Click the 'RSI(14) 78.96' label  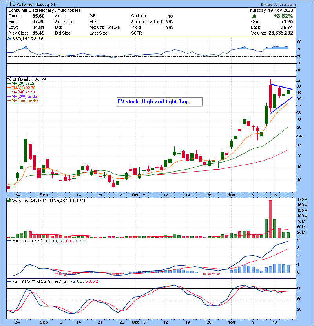(27, 38)
